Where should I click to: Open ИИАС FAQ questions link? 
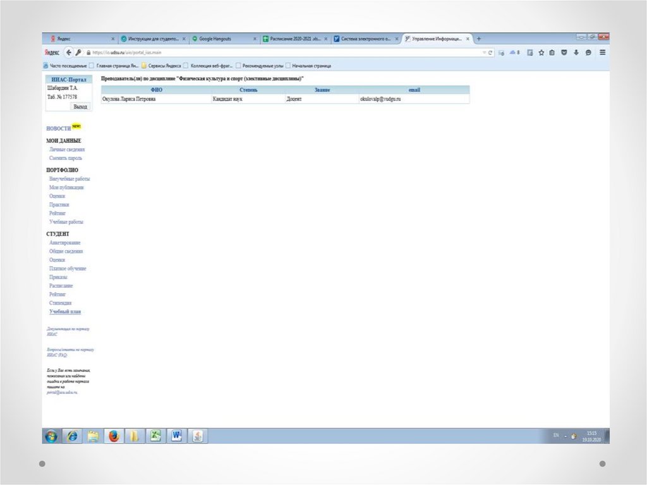pyautogui.click(x=70, y=352)
